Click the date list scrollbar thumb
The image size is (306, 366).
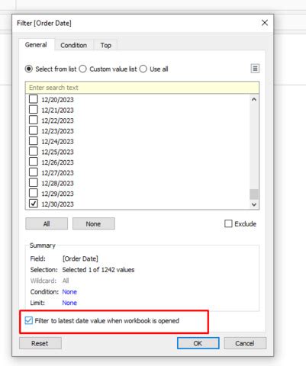254,194
